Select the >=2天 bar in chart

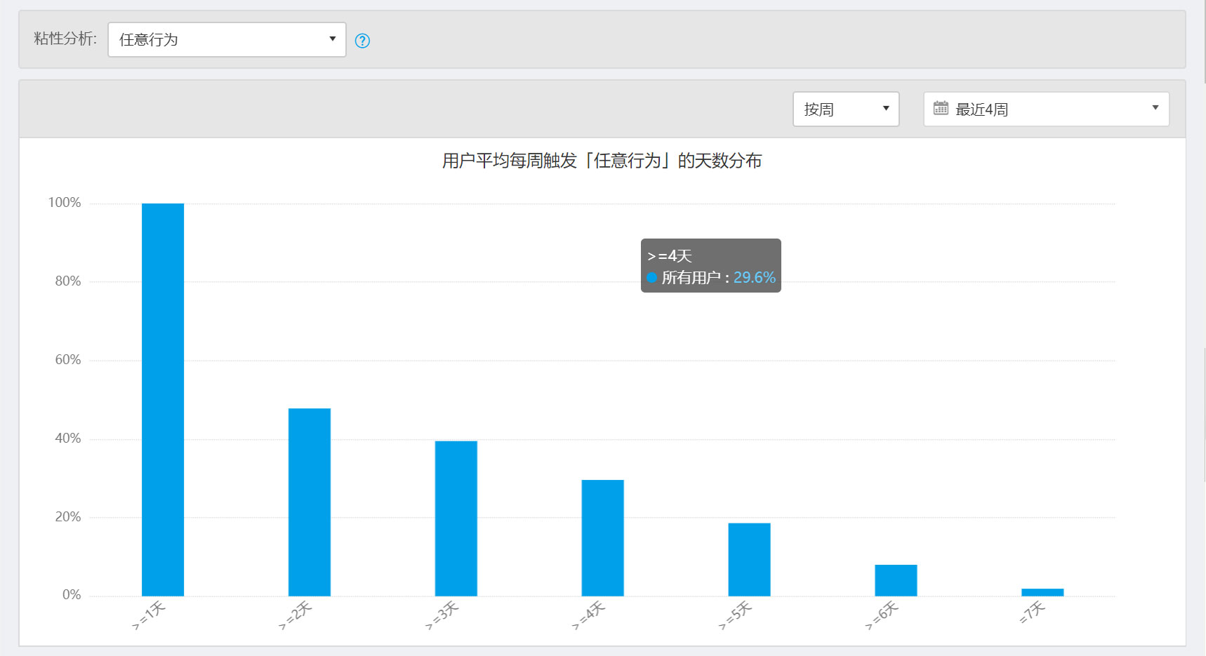(x=310, y=502)
